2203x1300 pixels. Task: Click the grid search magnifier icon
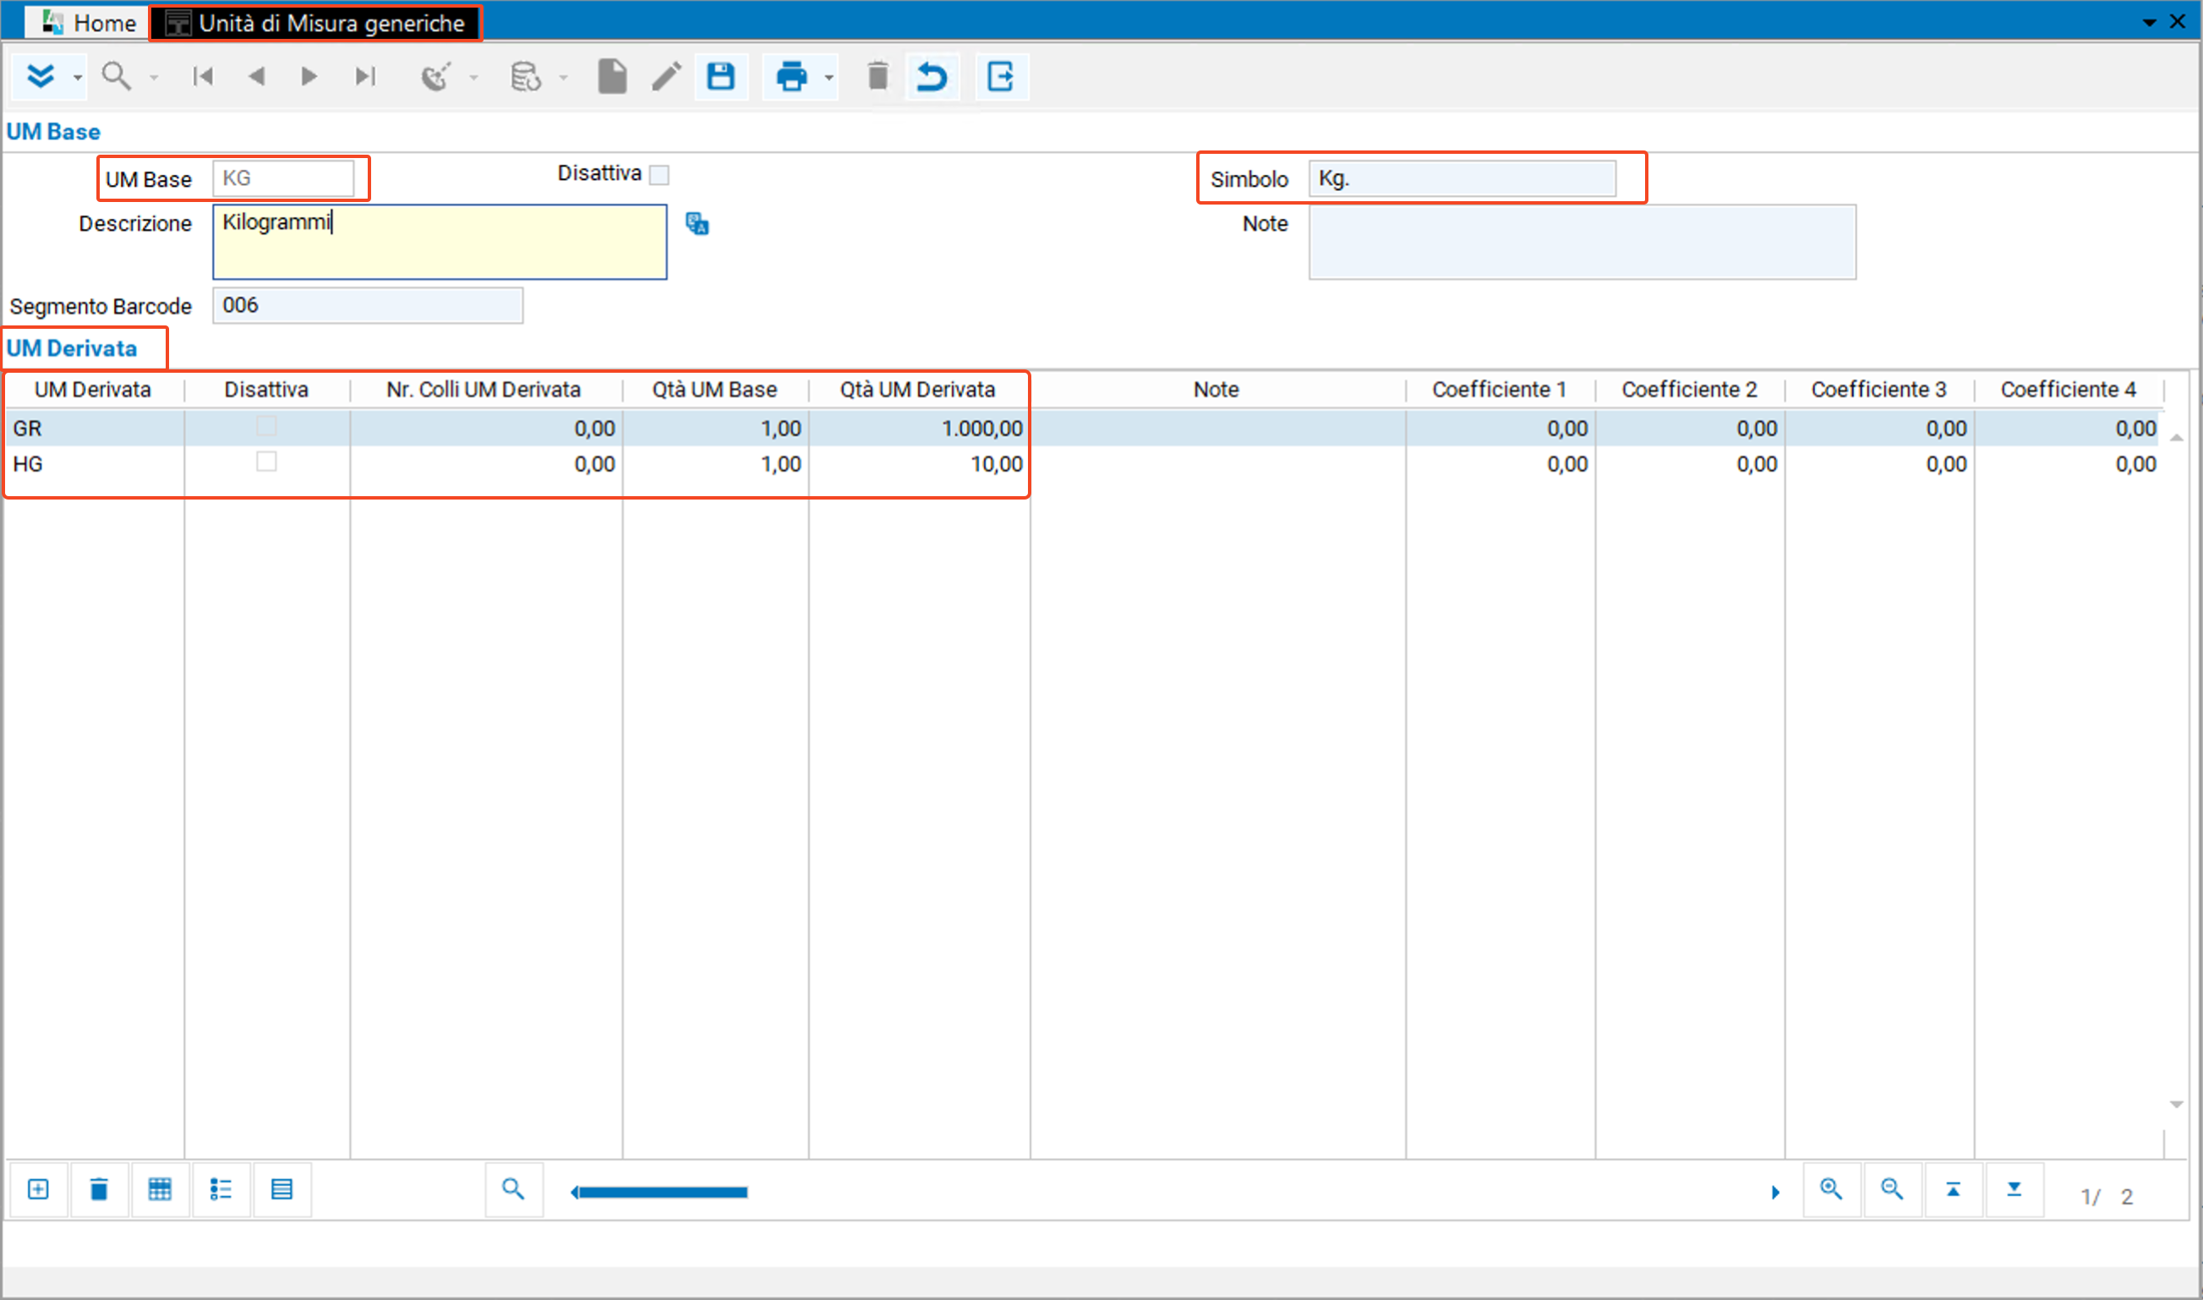tap(513, 1188)
